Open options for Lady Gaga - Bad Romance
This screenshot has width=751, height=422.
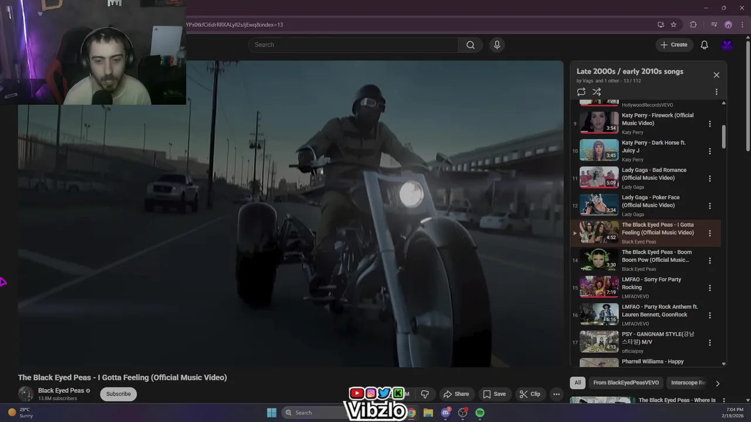[x=710, y=179]
